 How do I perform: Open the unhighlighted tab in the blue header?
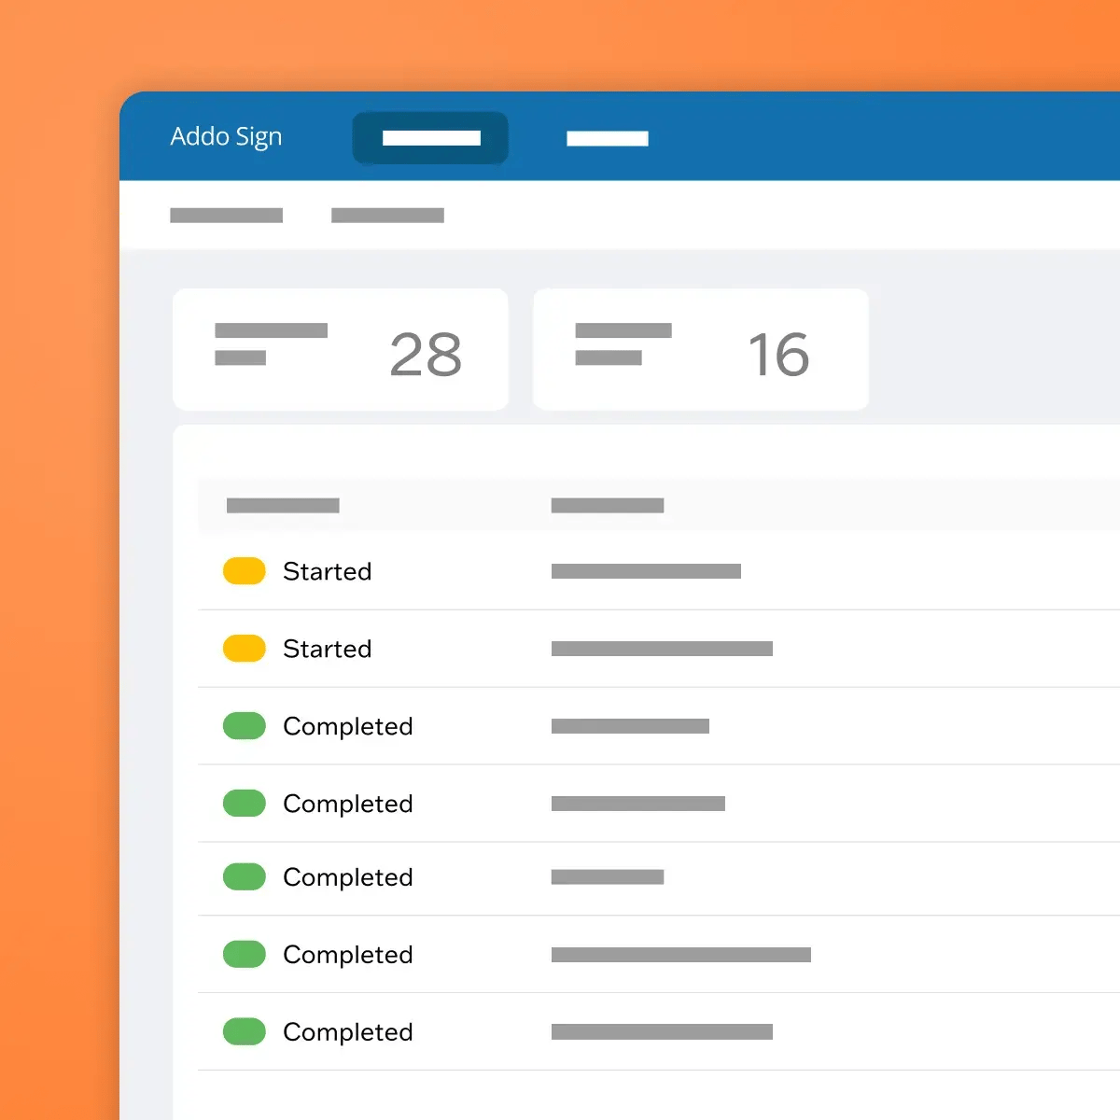(607, 138)
